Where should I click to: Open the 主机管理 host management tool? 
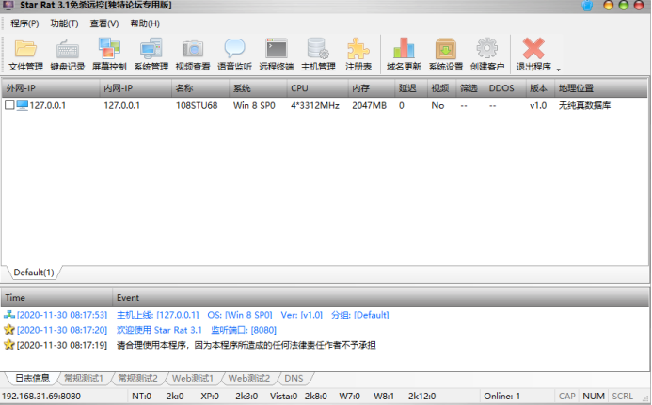(x=318, y=55)
